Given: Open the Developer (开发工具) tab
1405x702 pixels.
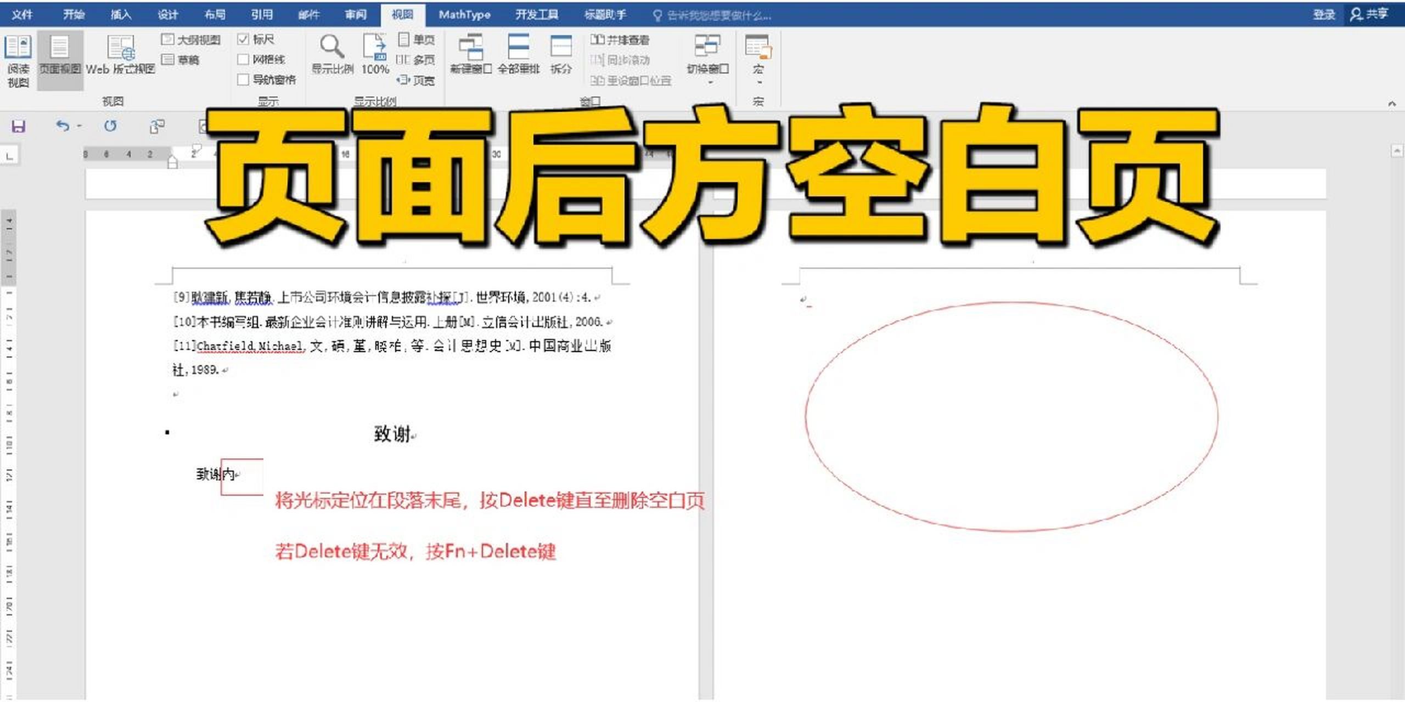Looking at the screenshot, I should pyautogui.click(x=537, y=14).
